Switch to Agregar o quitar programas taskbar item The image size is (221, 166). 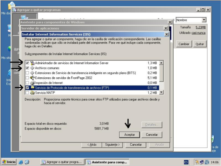(62, 162)
